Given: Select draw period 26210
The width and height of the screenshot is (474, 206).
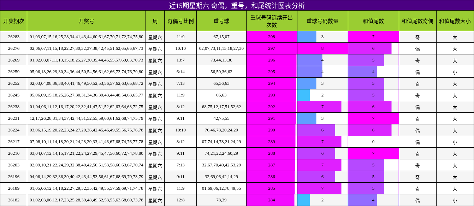Looking at the screenshot, I should point(13,153).
